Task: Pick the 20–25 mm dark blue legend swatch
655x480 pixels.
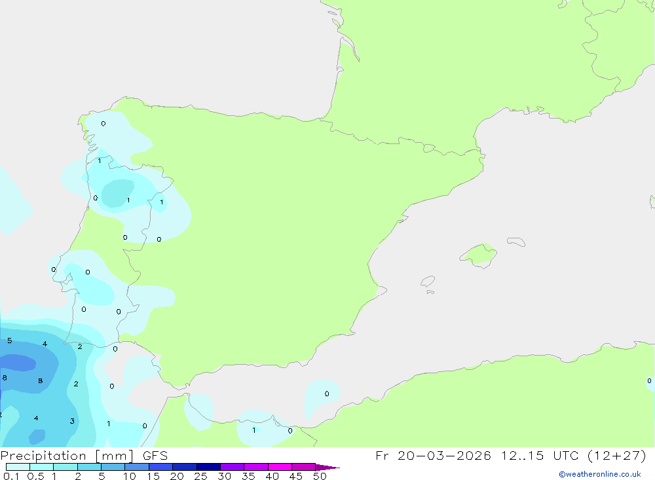Action: click(185, 467)
